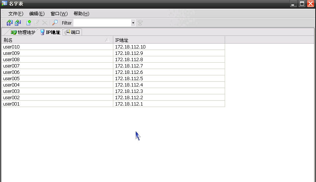Click the add new entry icon
Screen dimensions: 316x182
(29, 23)
